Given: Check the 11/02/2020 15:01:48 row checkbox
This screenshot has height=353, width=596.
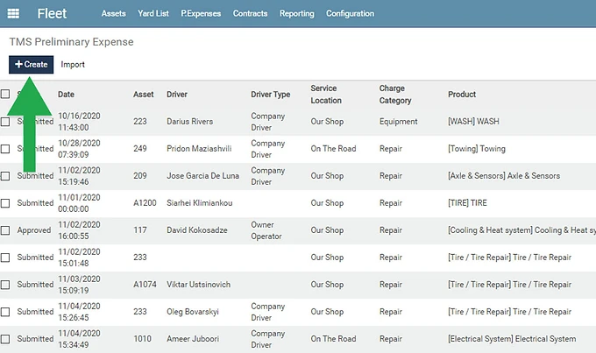Looking at the screenshot, I should click(5, 258).
